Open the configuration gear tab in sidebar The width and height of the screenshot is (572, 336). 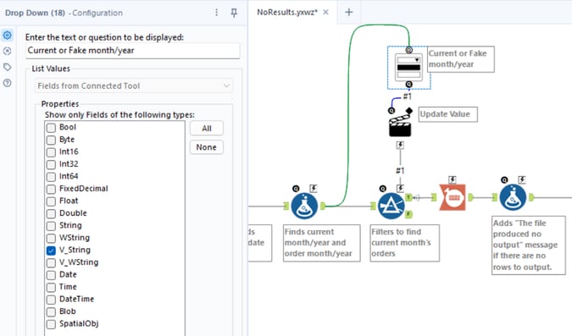pos(8,36)
